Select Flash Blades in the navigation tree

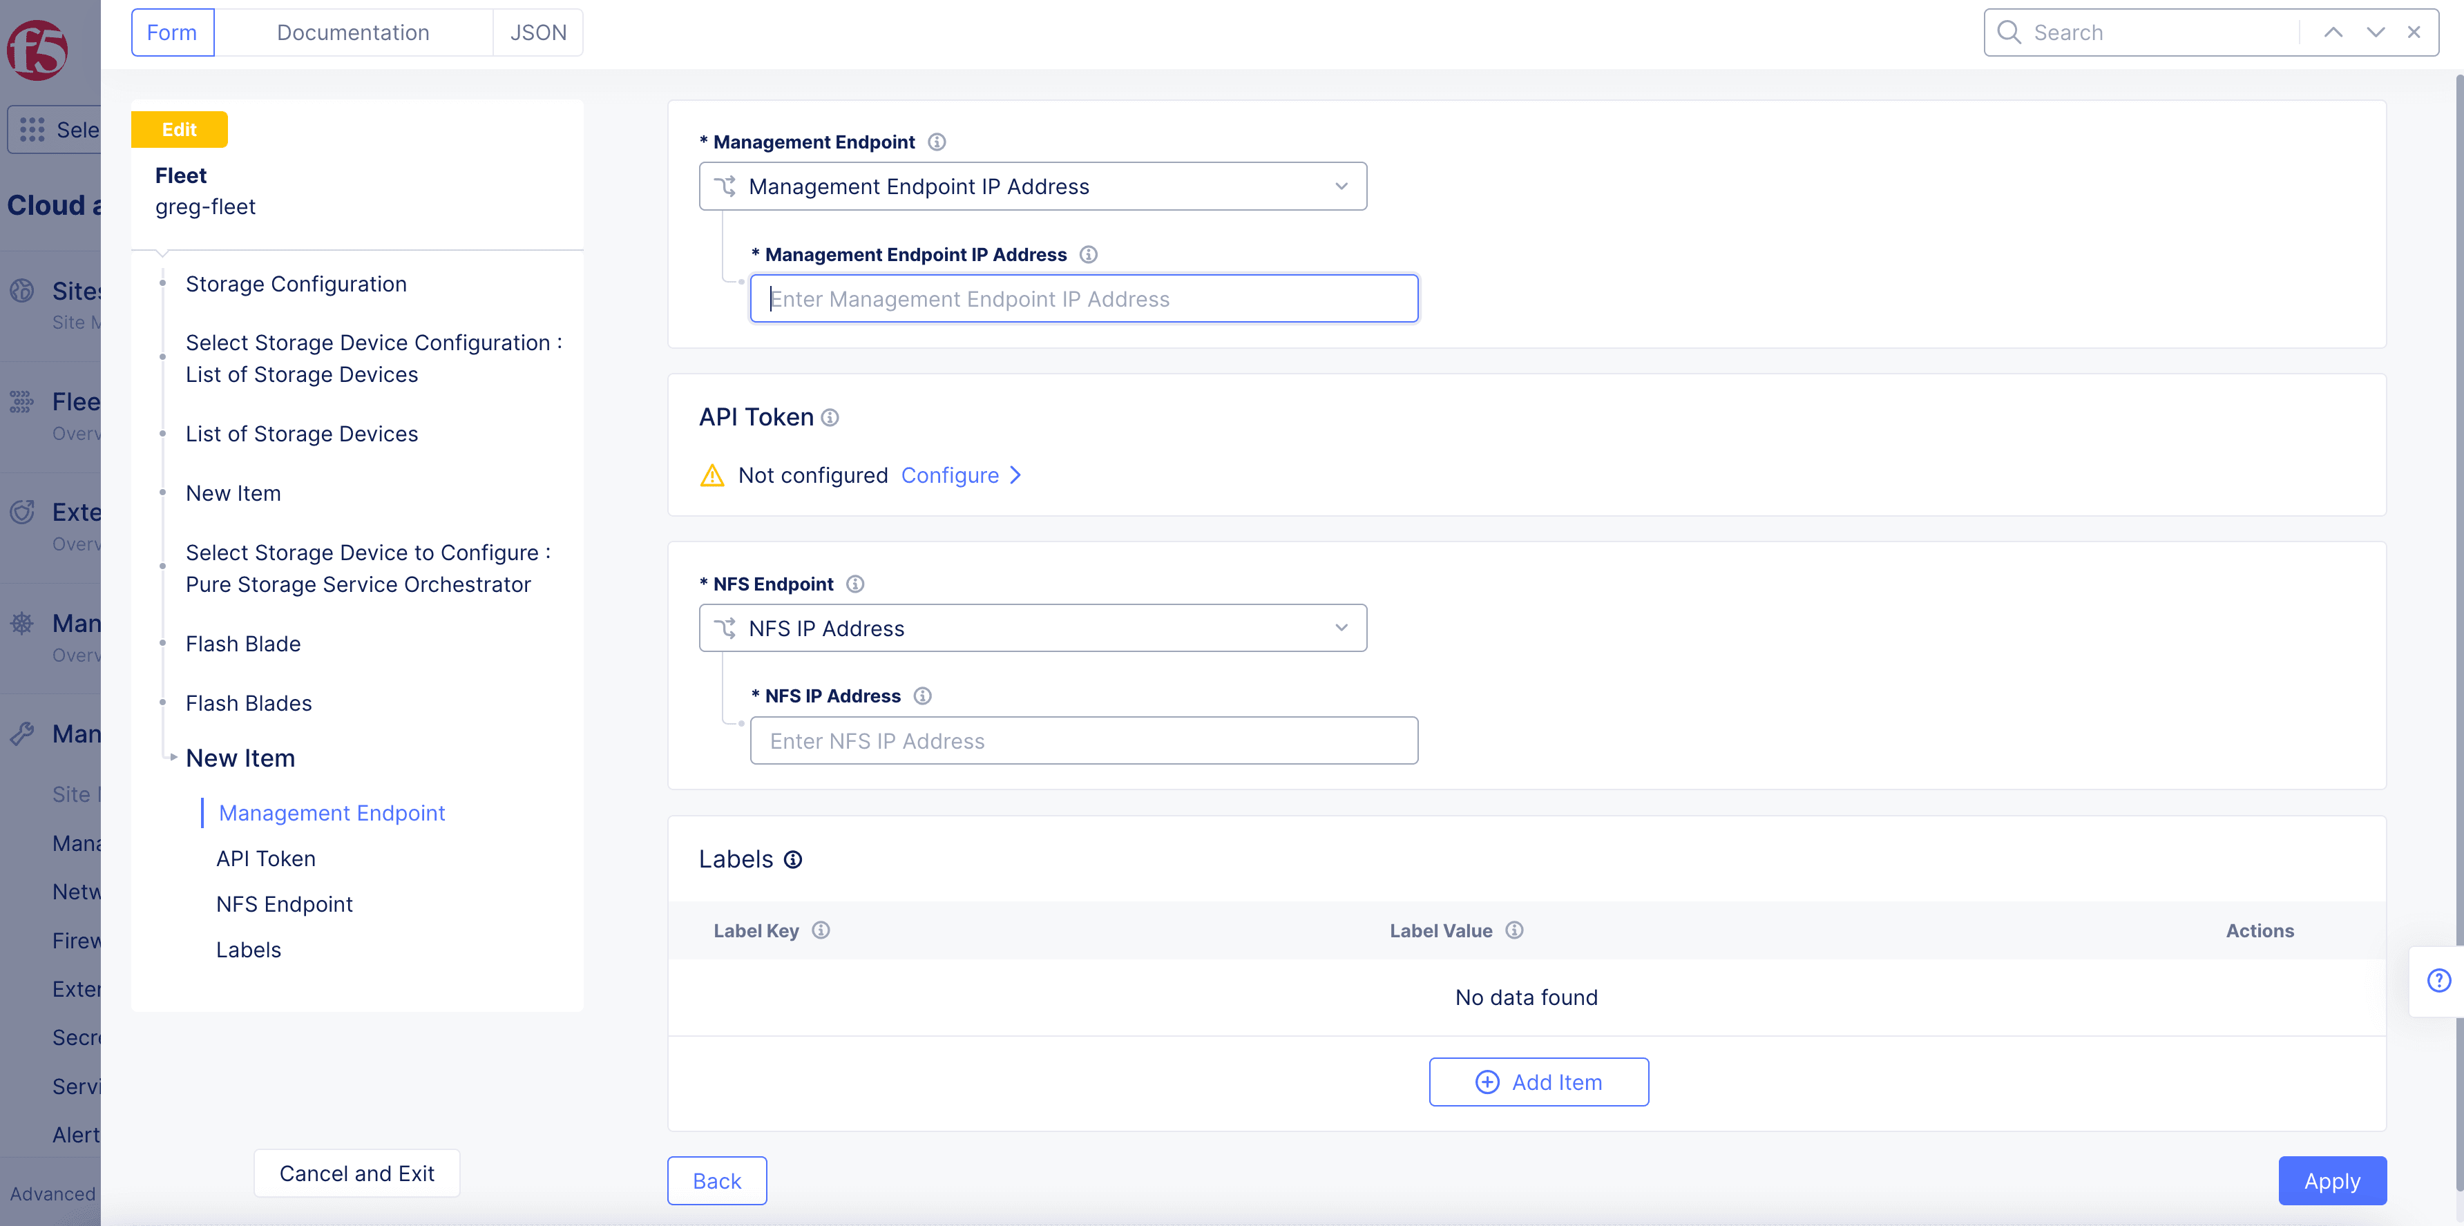tap(249, 703)
